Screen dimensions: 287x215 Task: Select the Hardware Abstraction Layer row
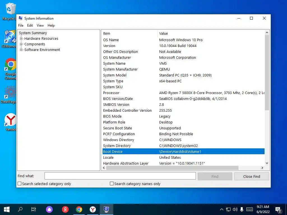[x=183, y=163]
